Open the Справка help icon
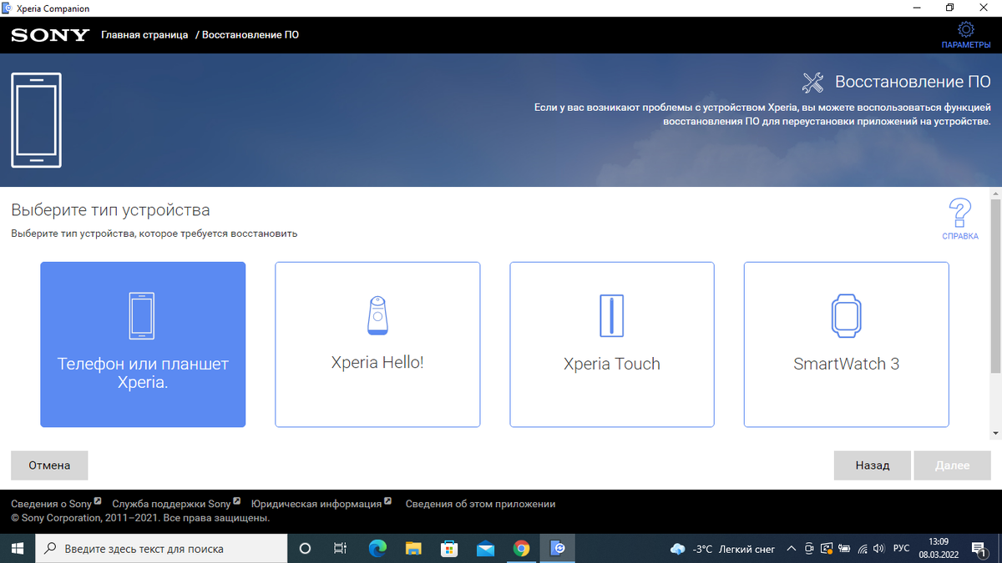 click(960, 219)
